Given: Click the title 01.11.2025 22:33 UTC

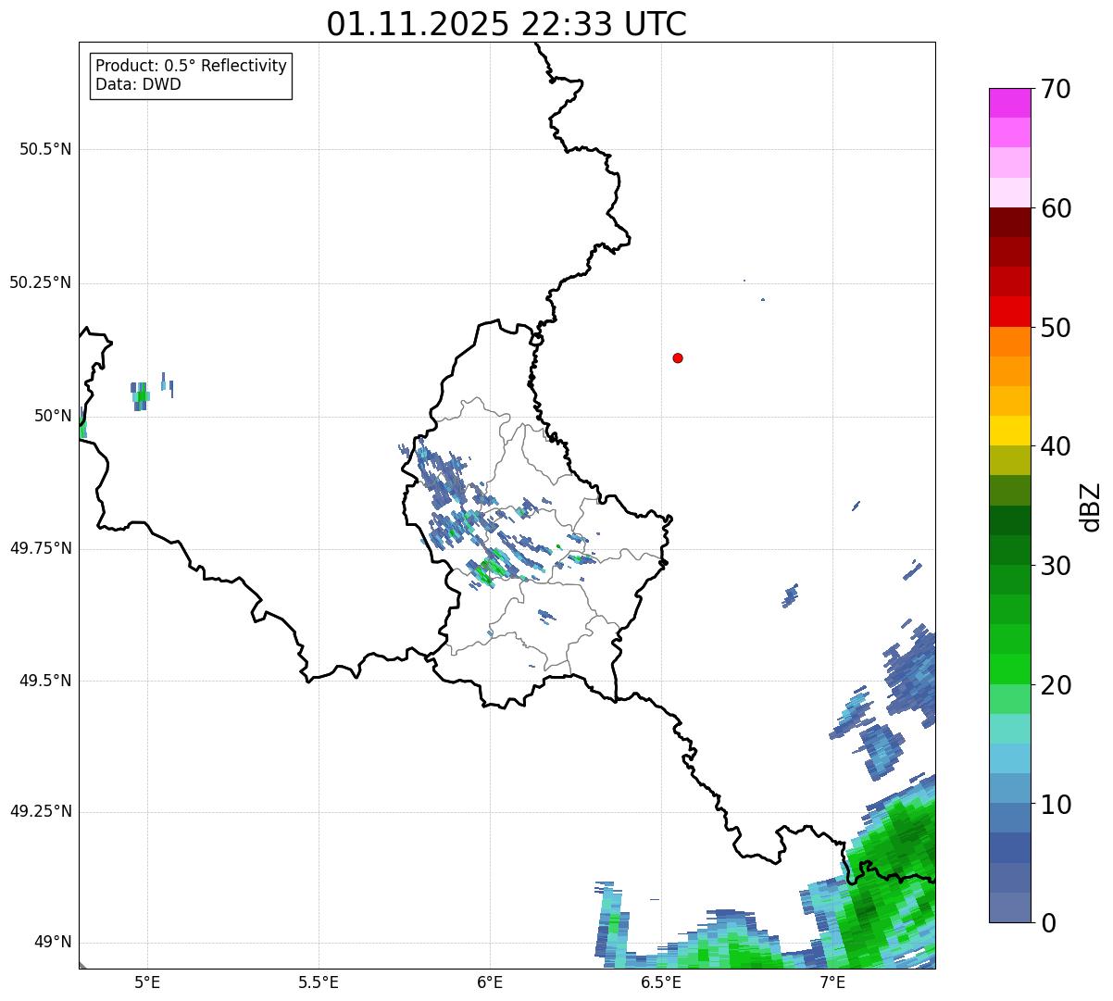Looking at the screenshot, I should point(506,24).
